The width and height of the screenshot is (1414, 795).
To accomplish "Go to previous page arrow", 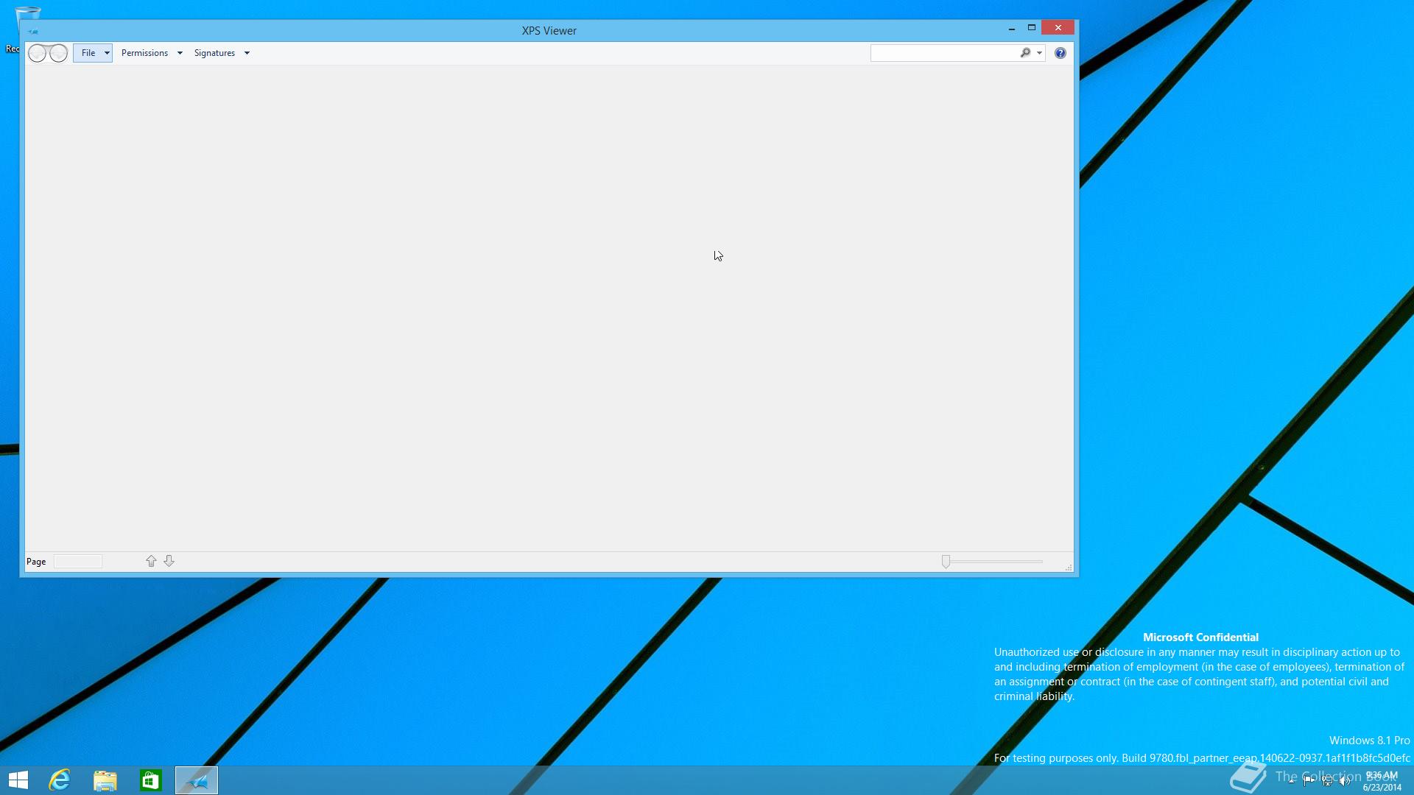I will [151, 561].
